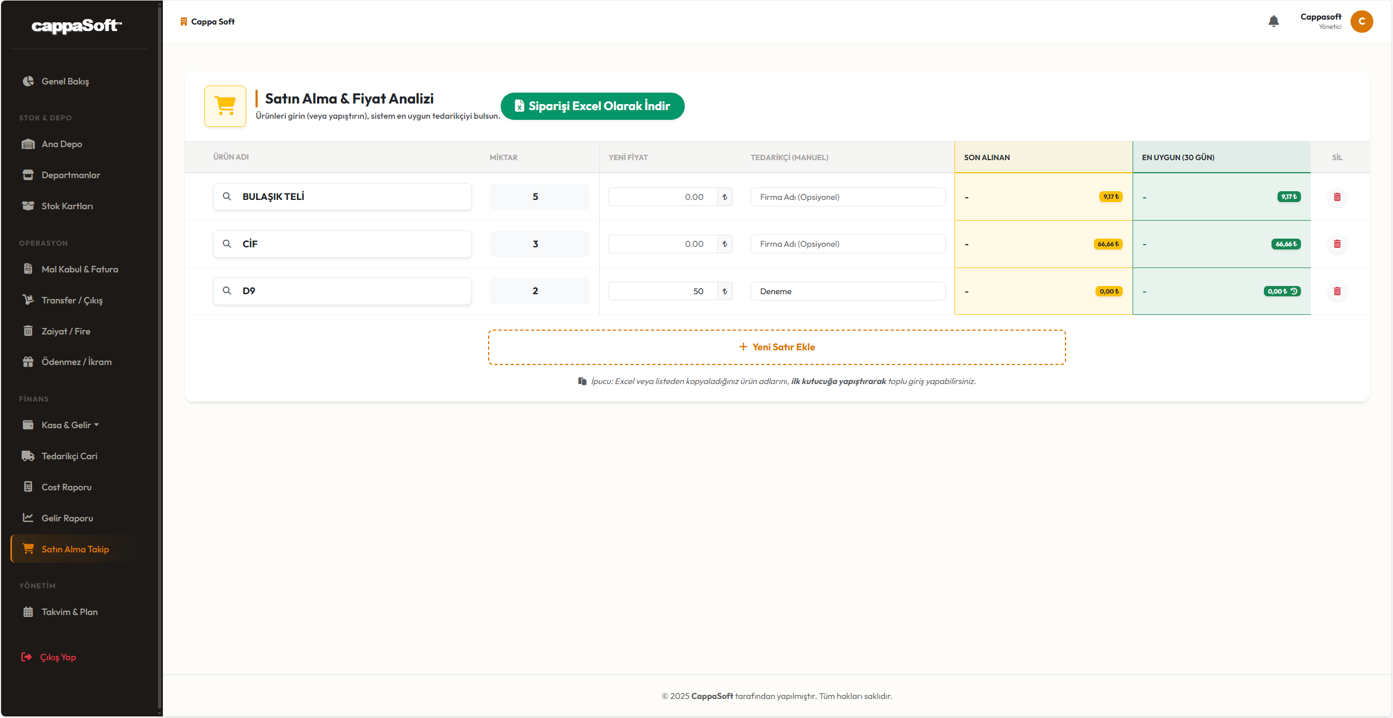Remove the D9 row using trash icon
1393x718 pixels.
tap(1337, 291)
